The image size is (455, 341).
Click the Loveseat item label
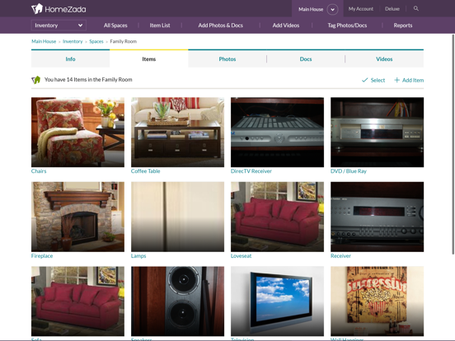pyautogui.click(x=242, y=255)
